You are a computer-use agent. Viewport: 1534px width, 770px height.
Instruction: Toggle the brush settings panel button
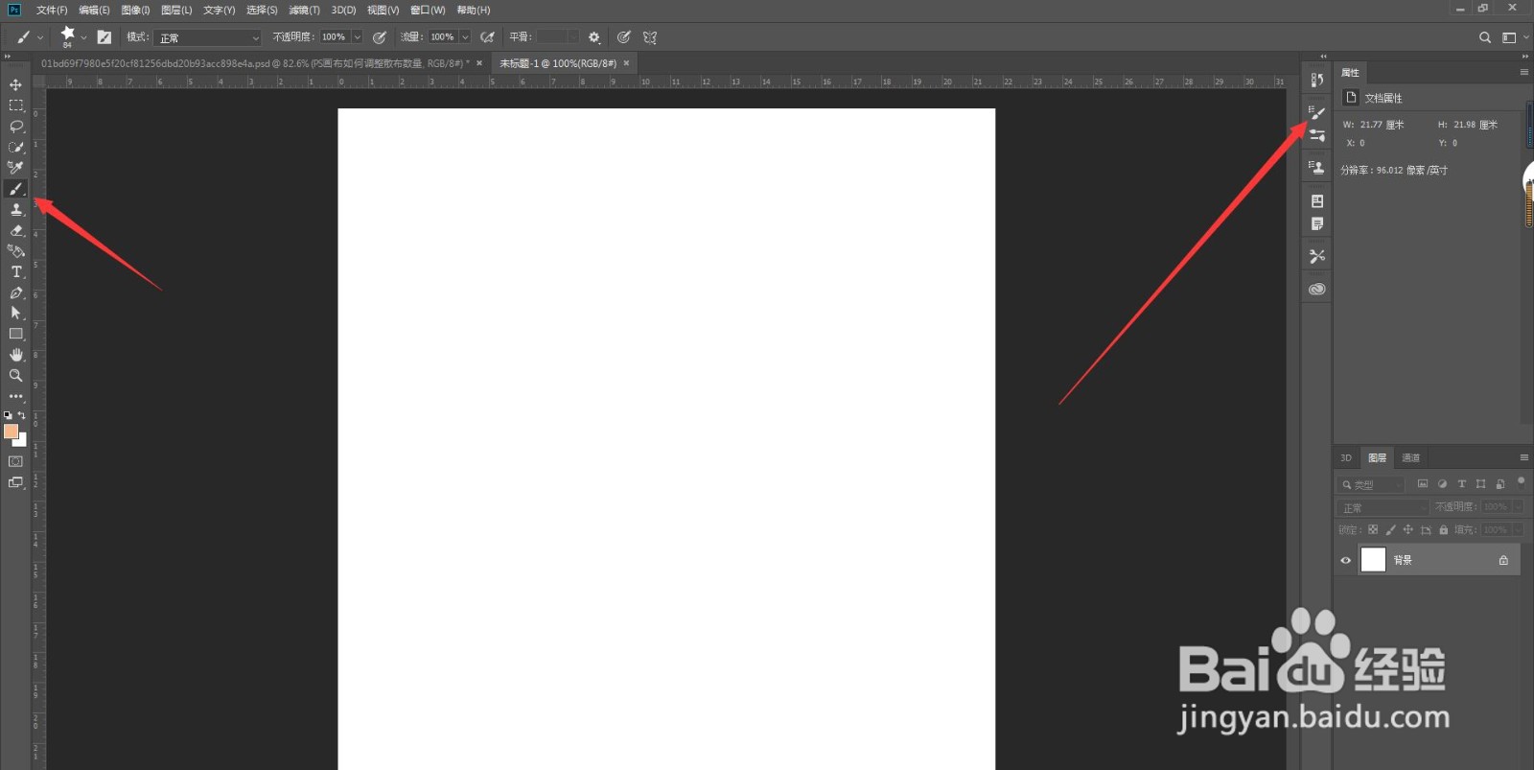105,37
